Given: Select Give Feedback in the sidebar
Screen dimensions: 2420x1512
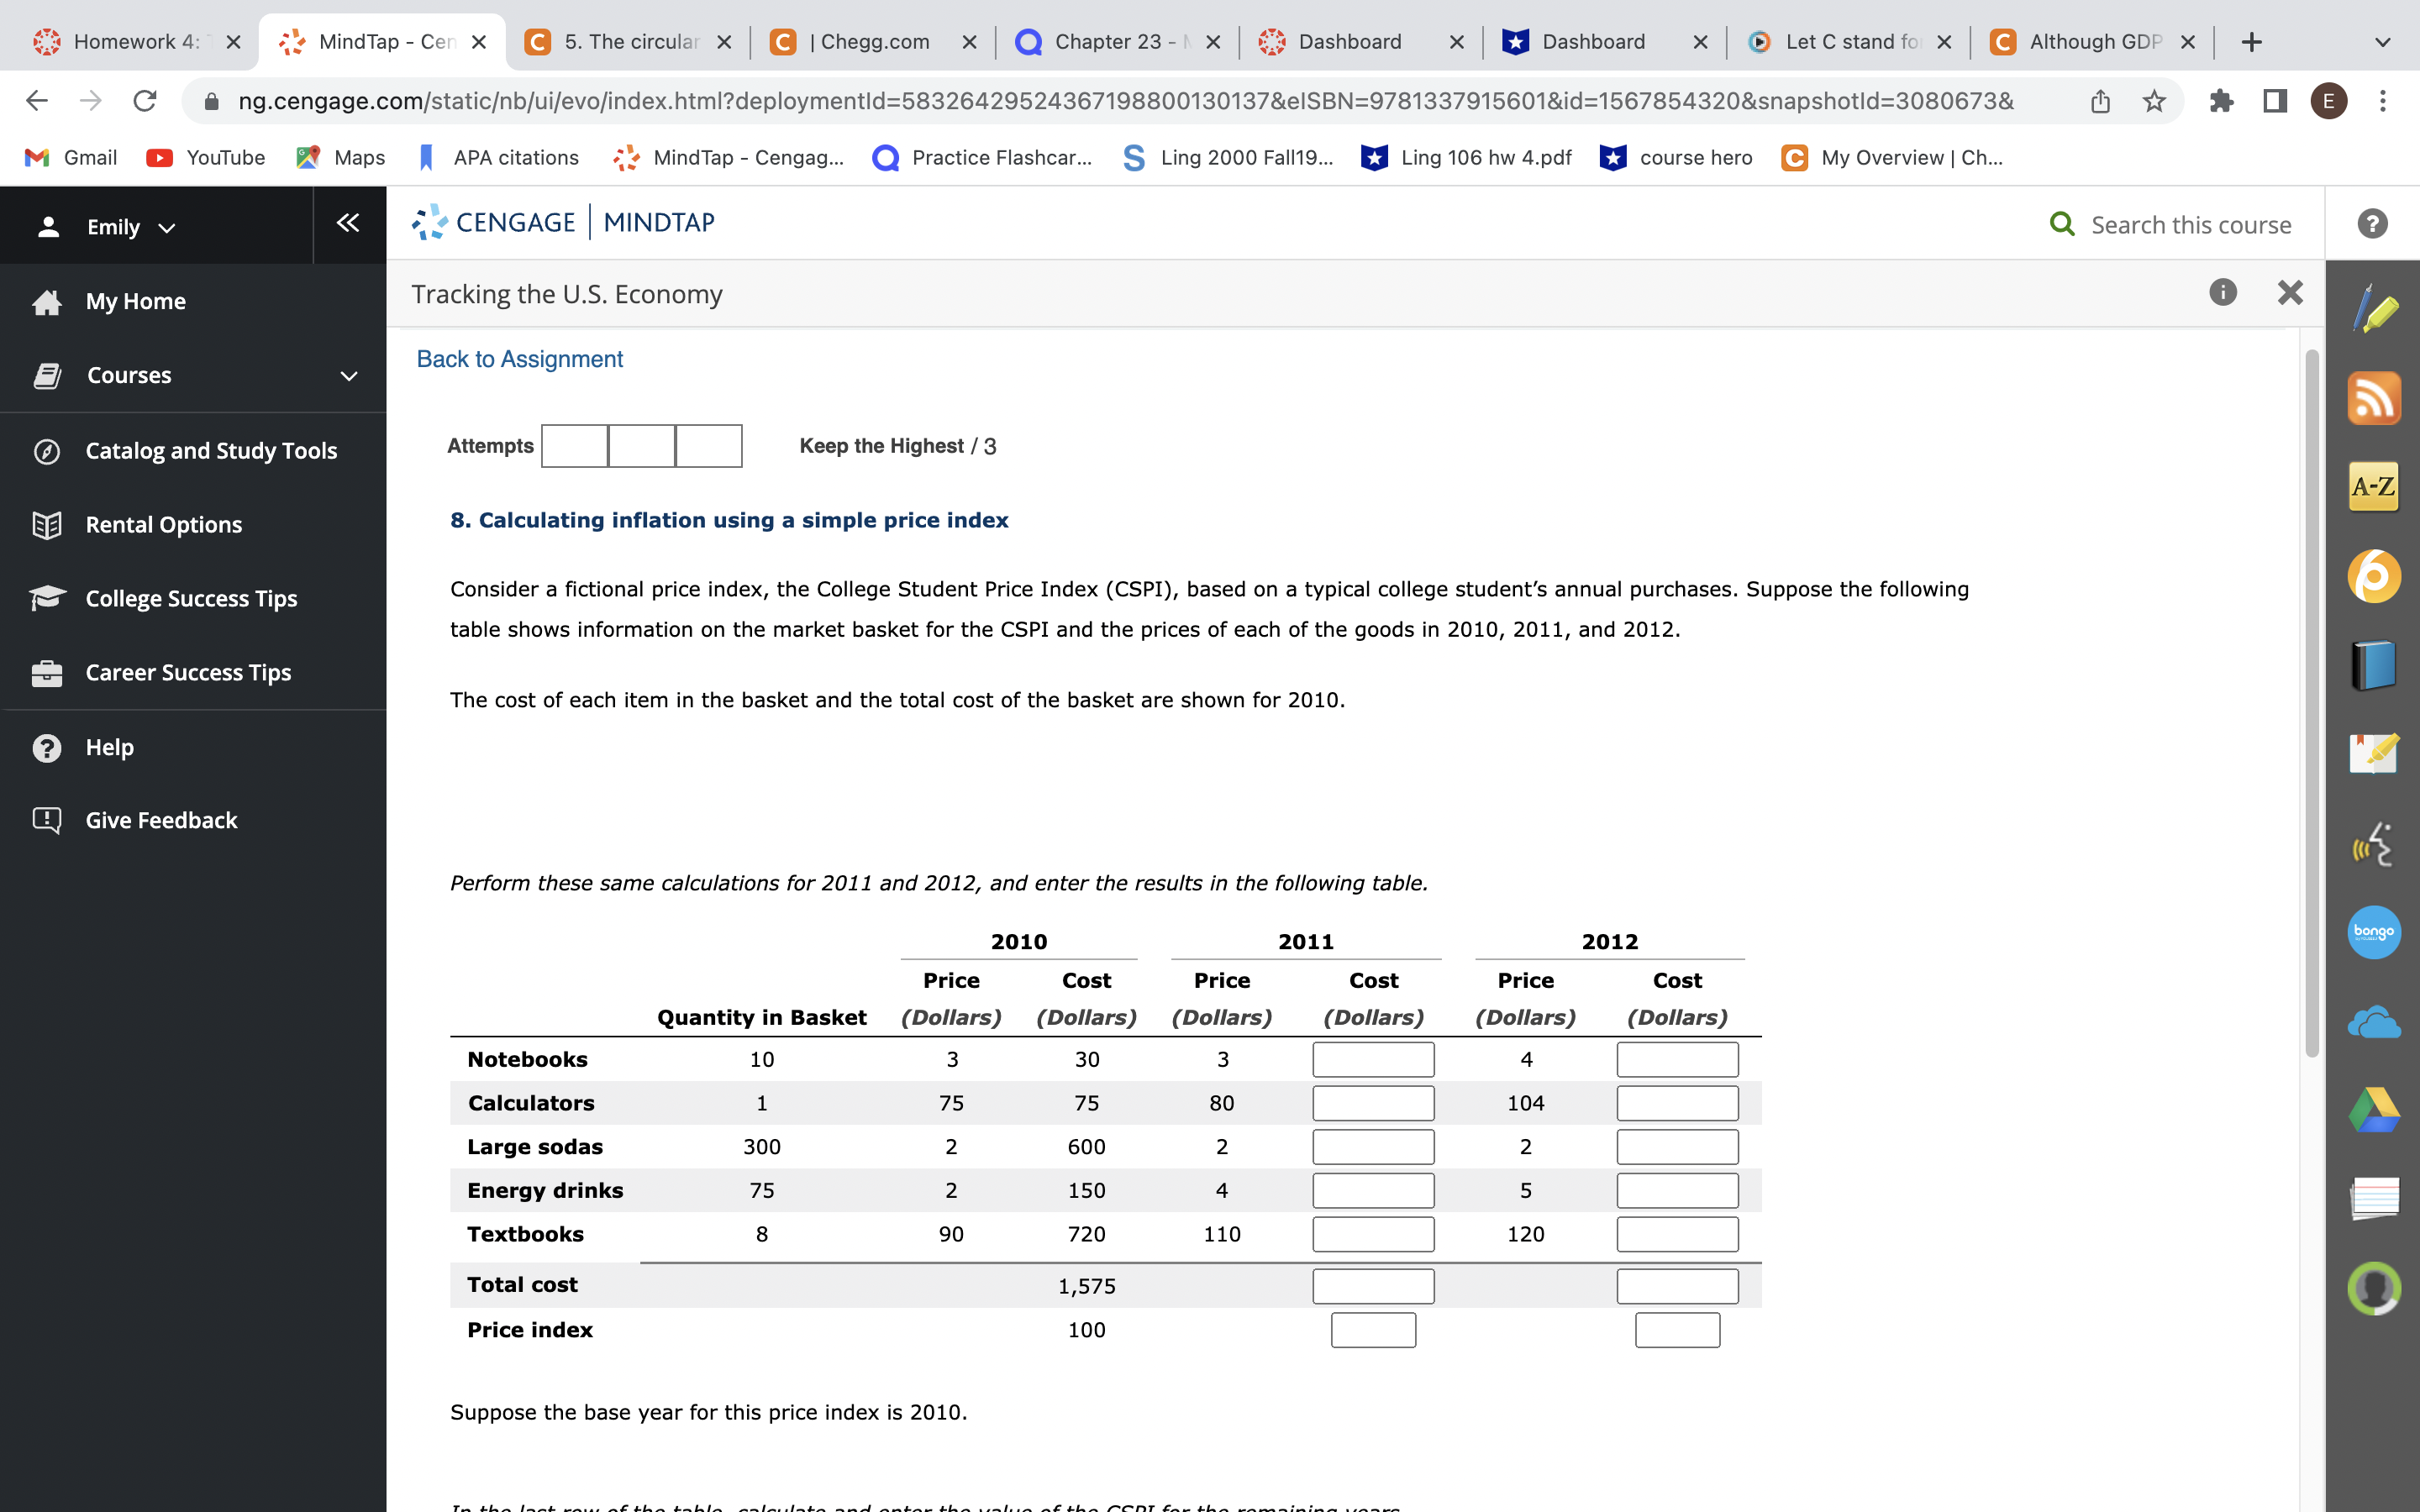Looking at the screenshot, I should (x=161, y=820).
